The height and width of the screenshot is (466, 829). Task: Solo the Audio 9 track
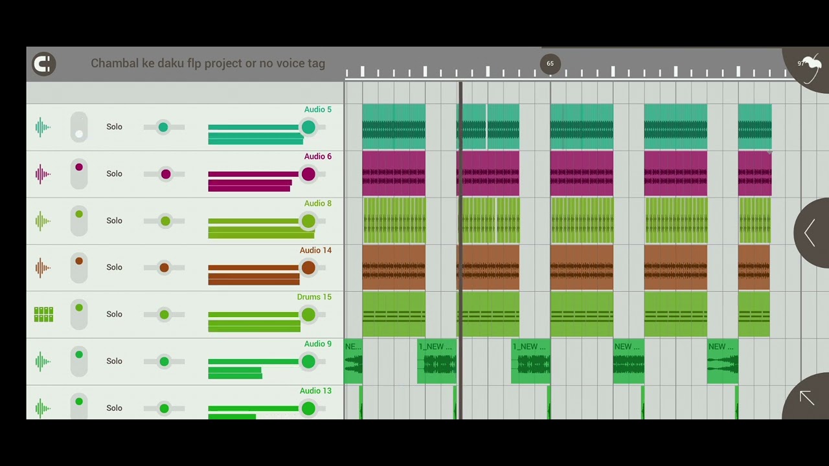[x=115, y=361]
